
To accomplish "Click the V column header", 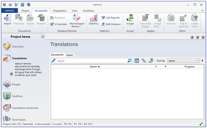I will point(156,67).
